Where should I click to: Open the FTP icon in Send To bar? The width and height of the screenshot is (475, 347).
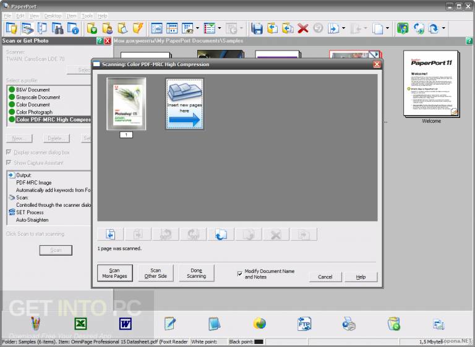click(x=304, y=324)
